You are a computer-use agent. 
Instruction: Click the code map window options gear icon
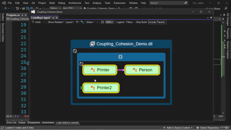(211, 18)
